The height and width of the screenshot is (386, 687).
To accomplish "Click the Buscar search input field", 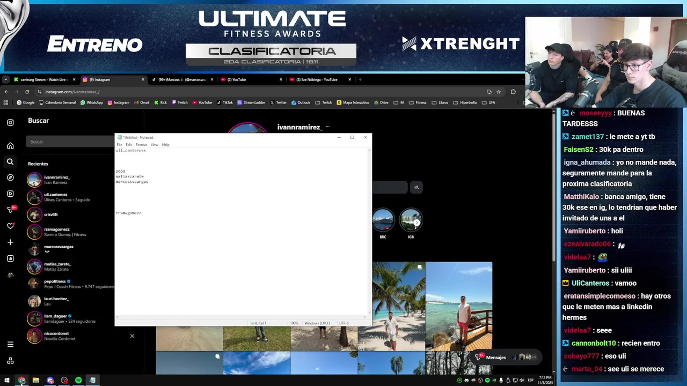I will pyautogui.click(x=70, y=142).
